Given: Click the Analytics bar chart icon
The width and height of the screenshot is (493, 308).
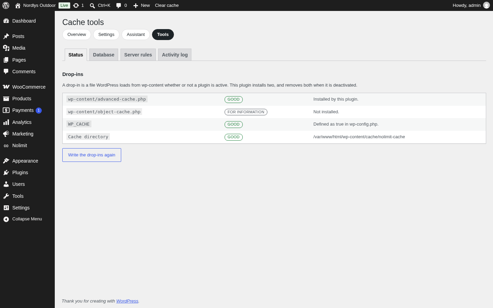Looking at the screenshot, I should pyautogui.click(x=6, y=122).
